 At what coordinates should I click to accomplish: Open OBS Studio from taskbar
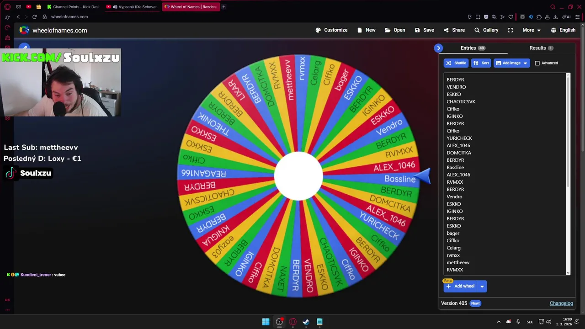click(x=279, y=322)
